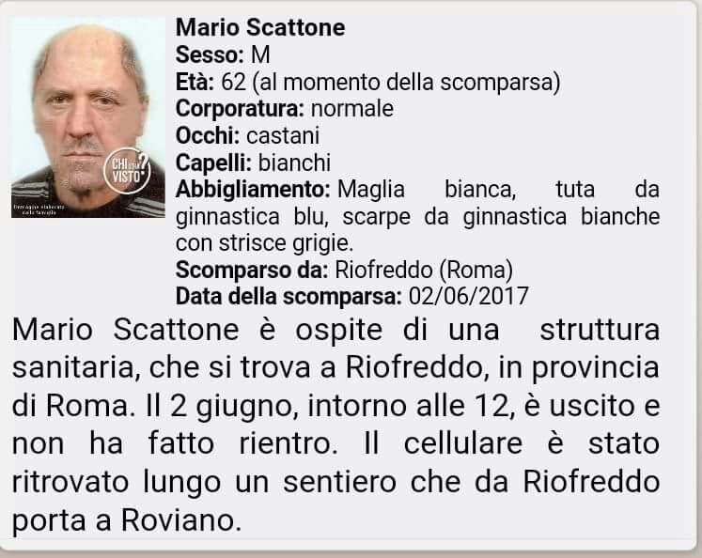
Task: Click the word Roviano in the description
Action: 179,520
